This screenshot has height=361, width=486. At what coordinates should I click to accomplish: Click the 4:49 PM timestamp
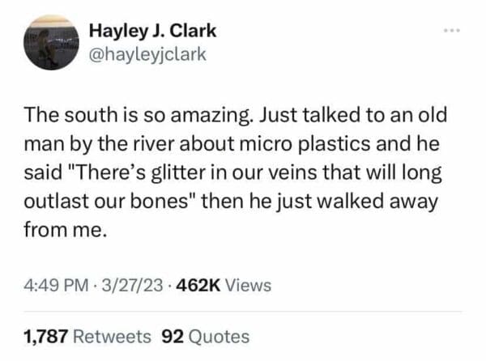[55, 285]
